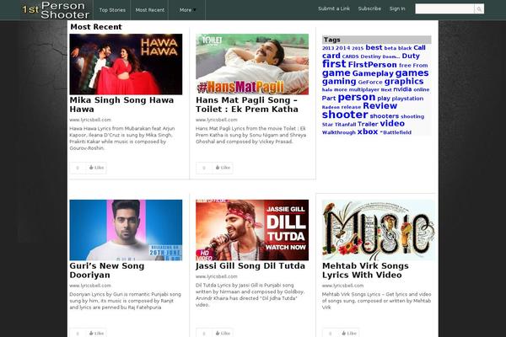Expand the More dropdown menu
The image size is (506, 337).
point(187,10)
